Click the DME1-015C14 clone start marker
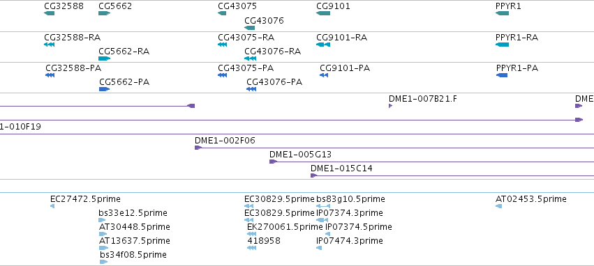The height and width of the screenshot is (266, 594). 313,175
